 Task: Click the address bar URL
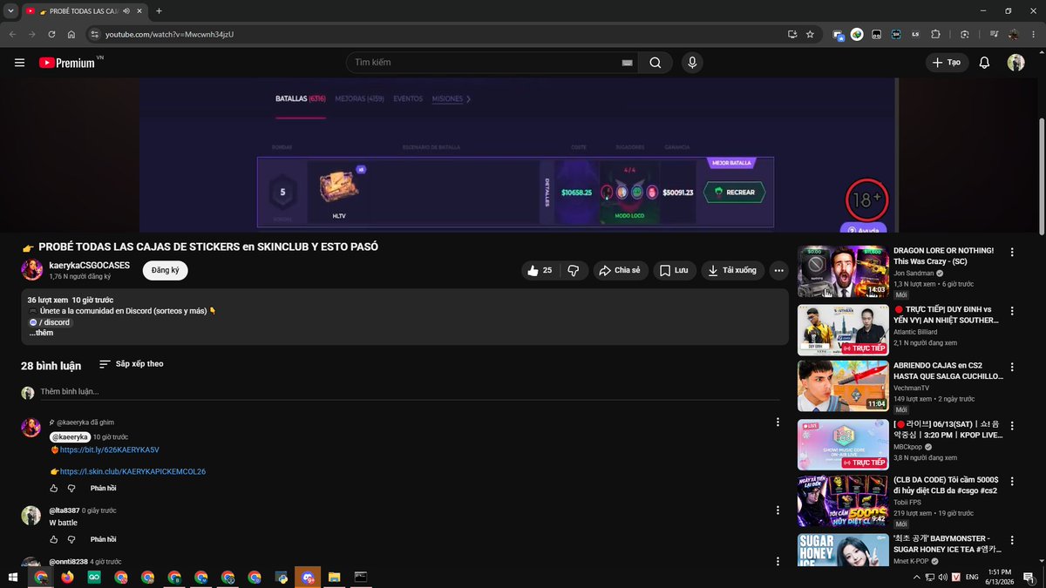[x=170, y=34]
